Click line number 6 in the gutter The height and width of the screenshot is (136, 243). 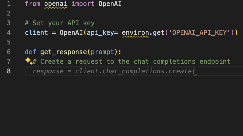9,52
